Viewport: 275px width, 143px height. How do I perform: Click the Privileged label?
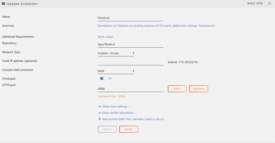click(x=9, y=79)
